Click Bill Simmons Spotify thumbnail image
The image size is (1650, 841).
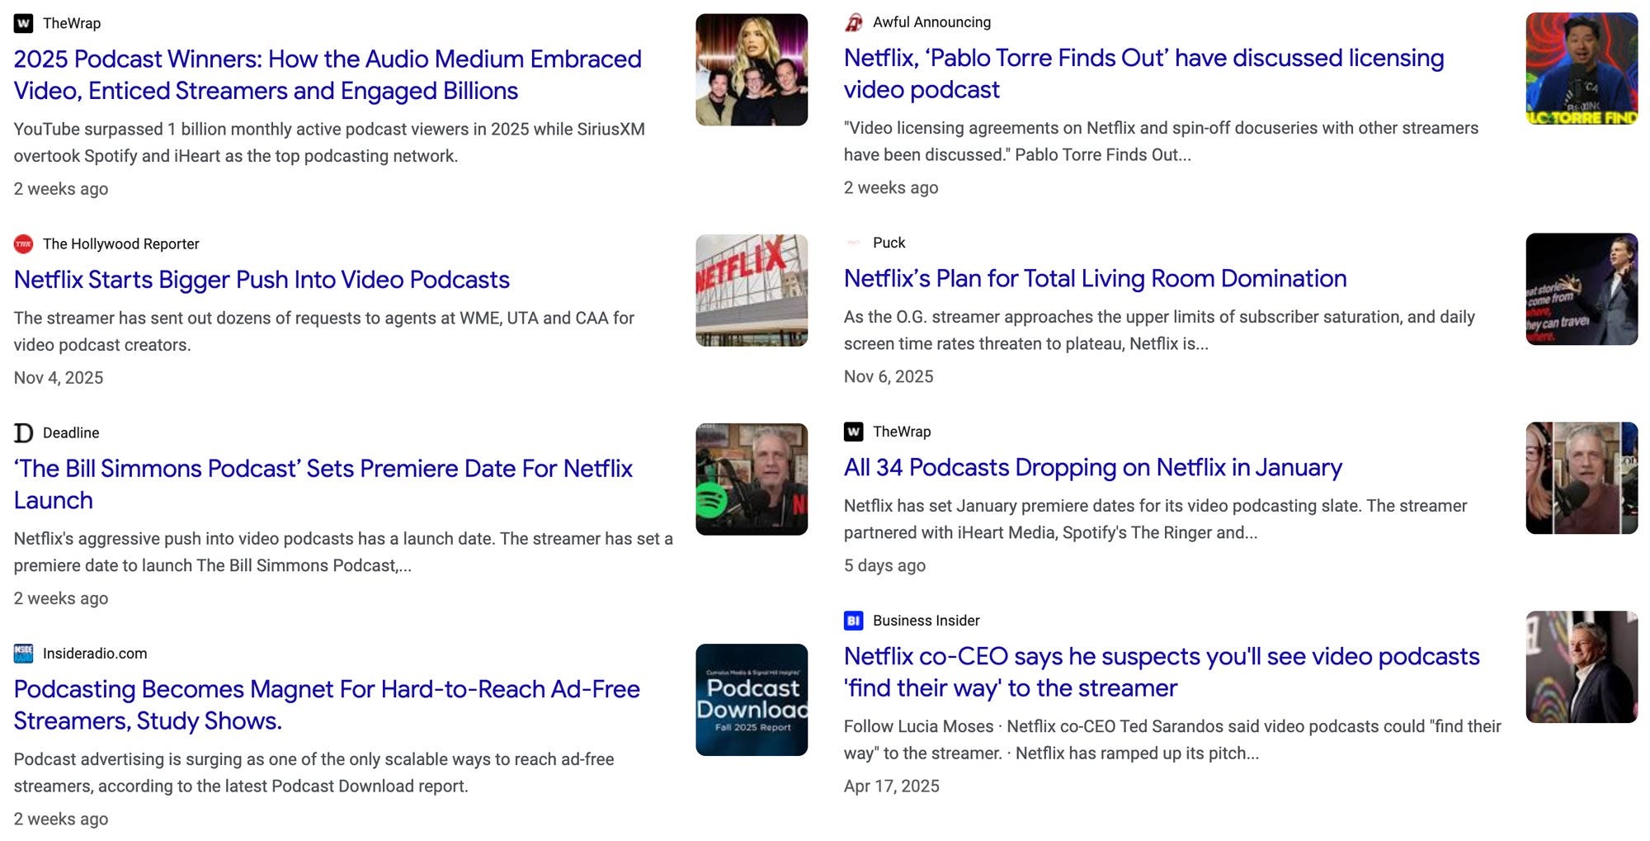point(752,479)
